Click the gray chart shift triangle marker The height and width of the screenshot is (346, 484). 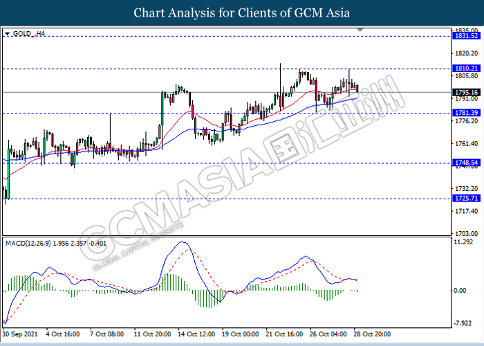pos(360,30)
